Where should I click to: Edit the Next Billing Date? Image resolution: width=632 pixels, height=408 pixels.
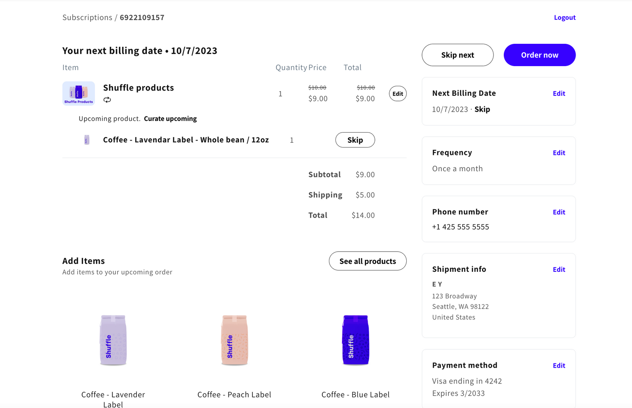pyautogui.click(x=559, y=94)
